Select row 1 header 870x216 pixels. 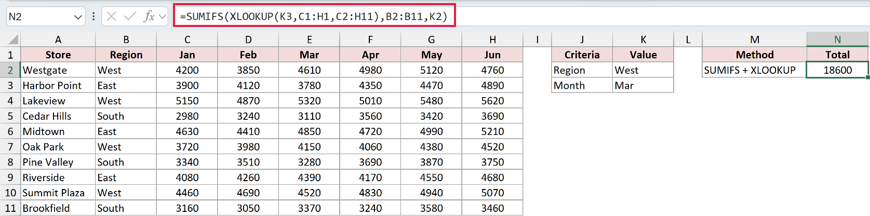(10, 55)
